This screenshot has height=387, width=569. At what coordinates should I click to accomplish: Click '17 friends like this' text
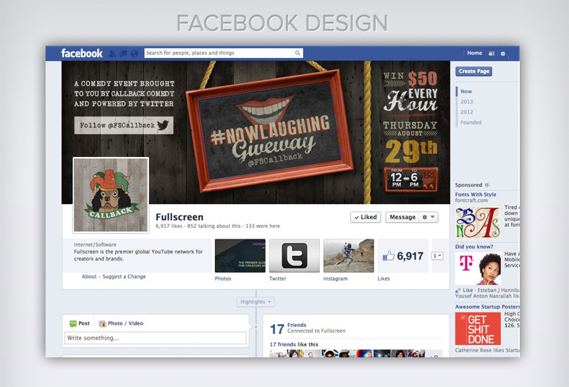click(x=294, y=344)
